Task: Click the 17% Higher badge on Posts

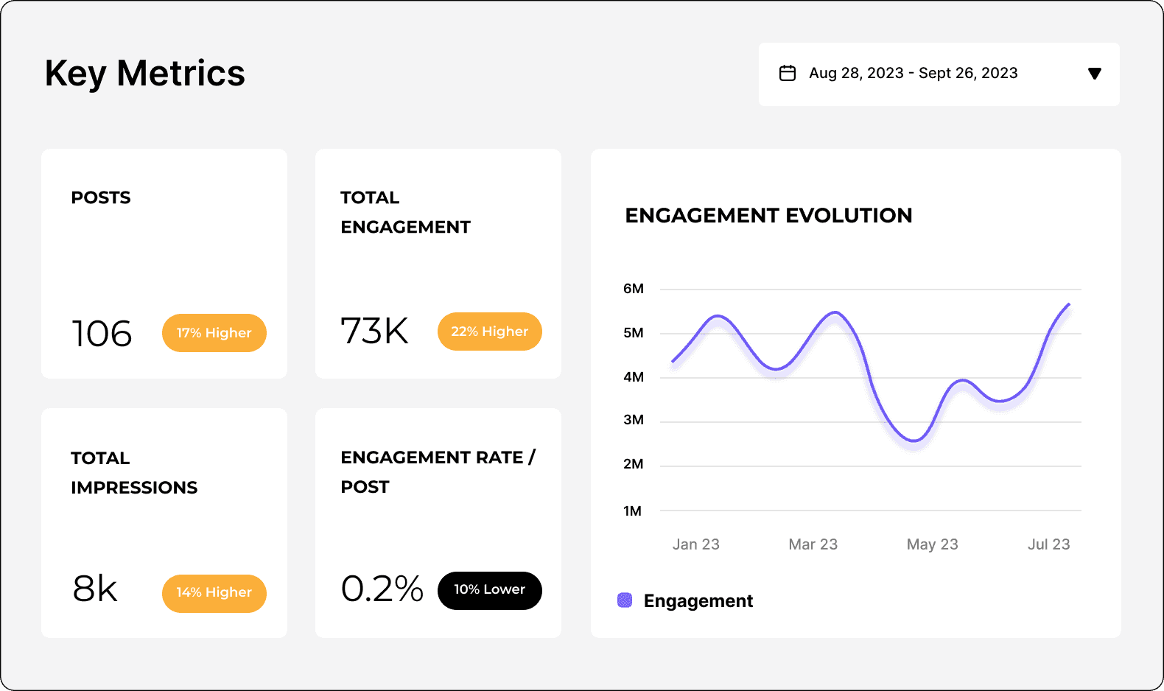Action: [214, 333]
